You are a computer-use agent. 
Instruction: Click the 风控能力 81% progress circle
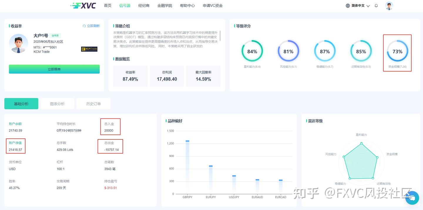tap(288, 51)
